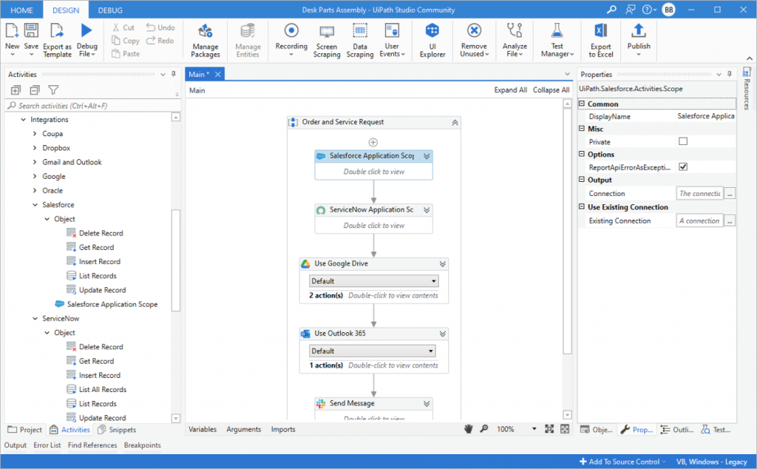
Task: Save the workflow with Save icon
Action: click(31, 31)
